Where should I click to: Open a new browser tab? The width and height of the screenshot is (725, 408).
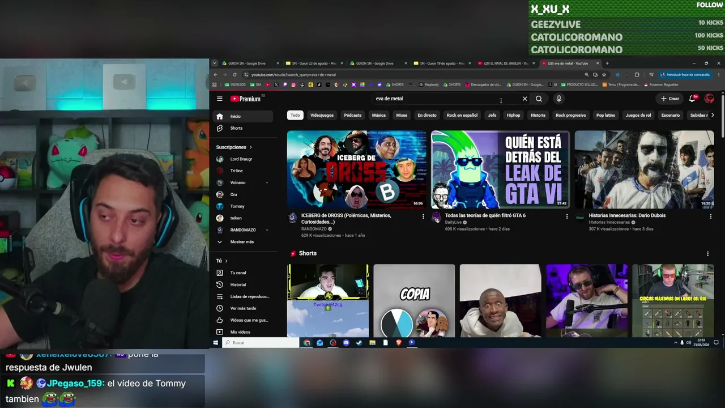point(607,63)
